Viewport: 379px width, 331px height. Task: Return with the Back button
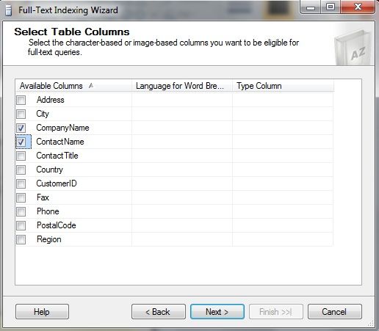[159, 312]
